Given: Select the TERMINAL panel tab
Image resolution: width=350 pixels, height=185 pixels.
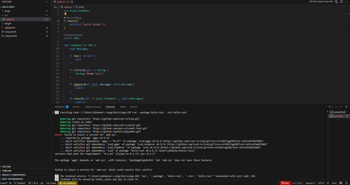Looking at the screenshot, I should point(110,107).
